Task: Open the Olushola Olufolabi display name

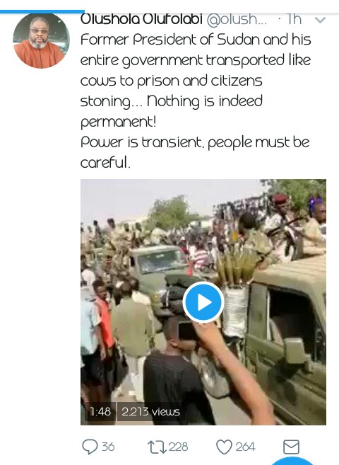Action: click(x=141, y=19)
